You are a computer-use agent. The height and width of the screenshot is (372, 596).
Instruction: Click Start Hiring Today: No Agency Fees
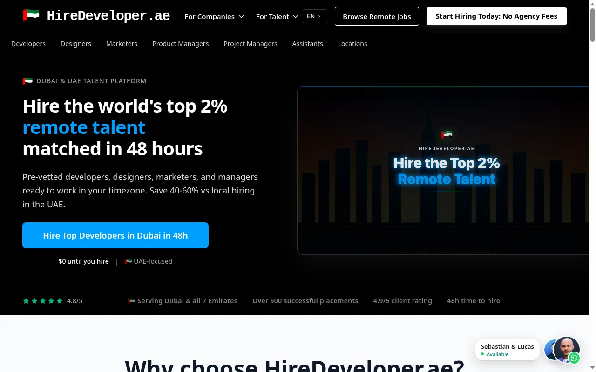coord(496,16)
